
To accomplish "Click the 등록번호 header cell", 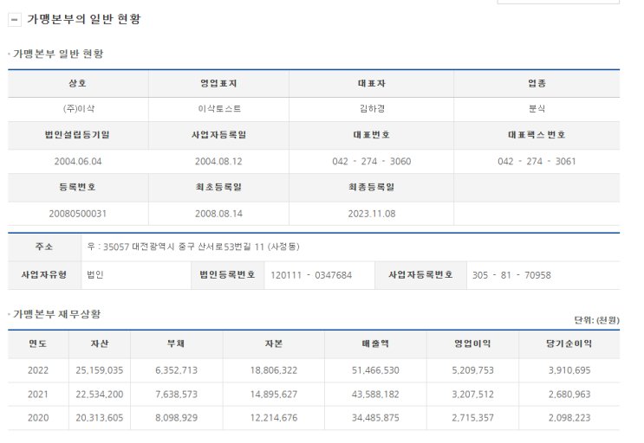I will (x=78, y=187).
